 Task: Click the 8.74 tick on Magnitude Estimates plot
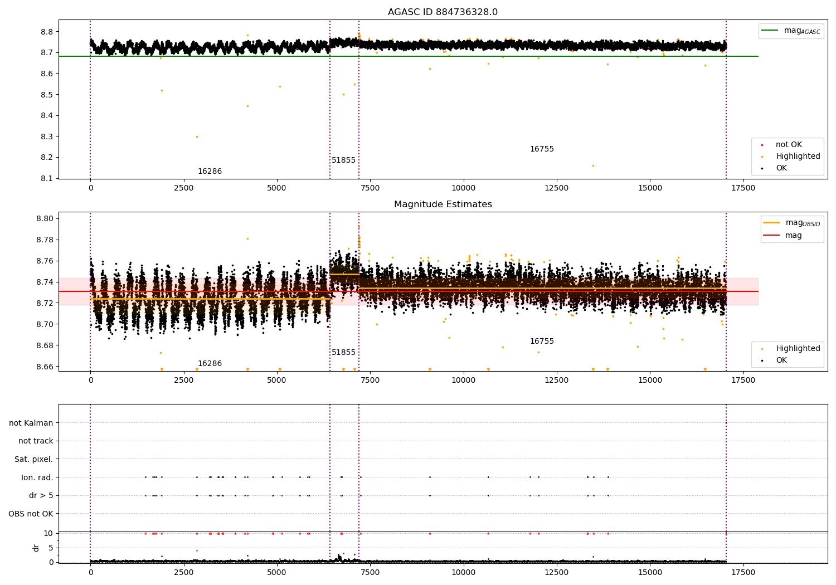point(45,282)
